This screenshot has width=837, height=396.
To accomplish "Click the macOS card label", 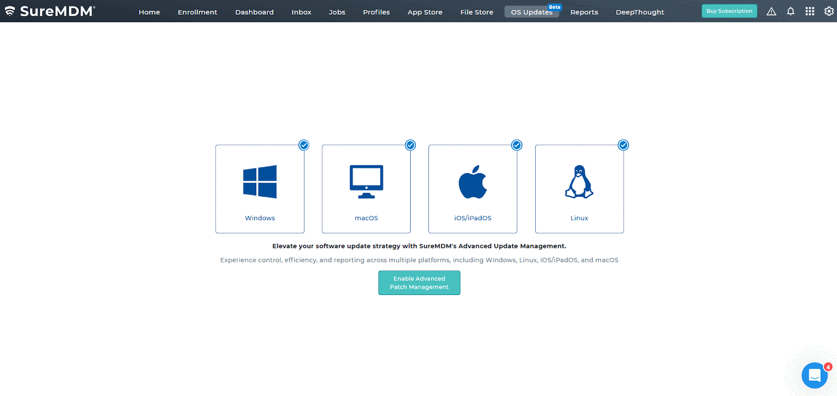I will coord(366,218).
